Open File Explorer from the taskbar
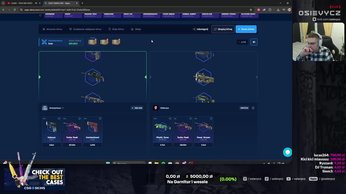346x194 pixels. pyautogui.click(x=157, y=163)
